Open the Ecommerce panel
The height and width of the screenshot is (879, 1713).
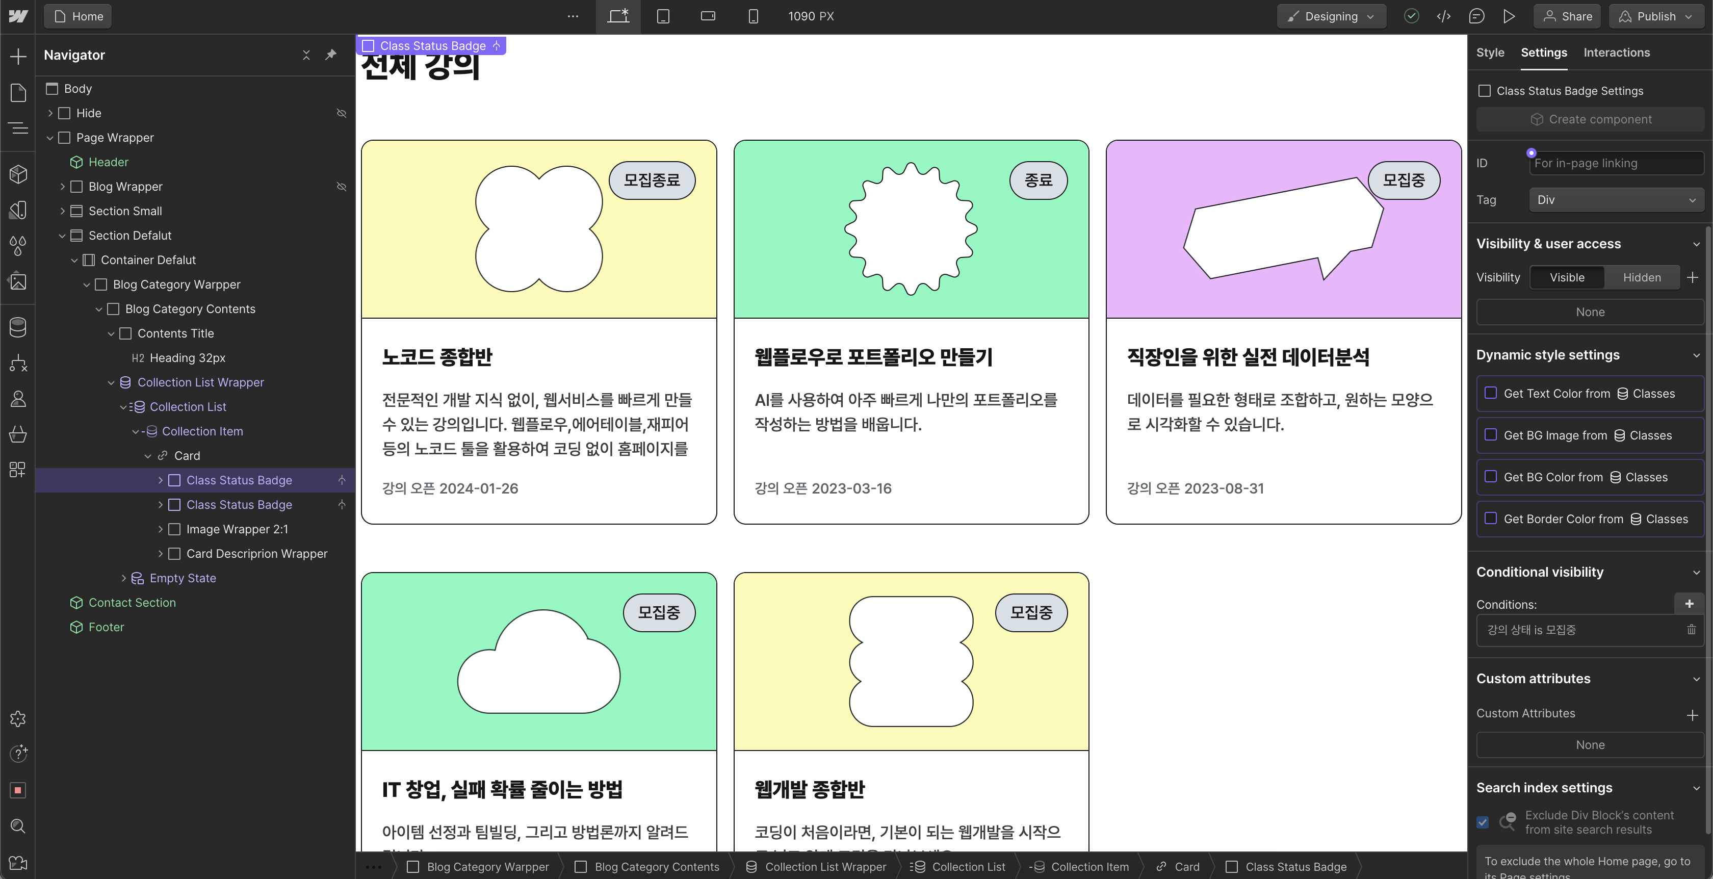click(x=18, y=434)
